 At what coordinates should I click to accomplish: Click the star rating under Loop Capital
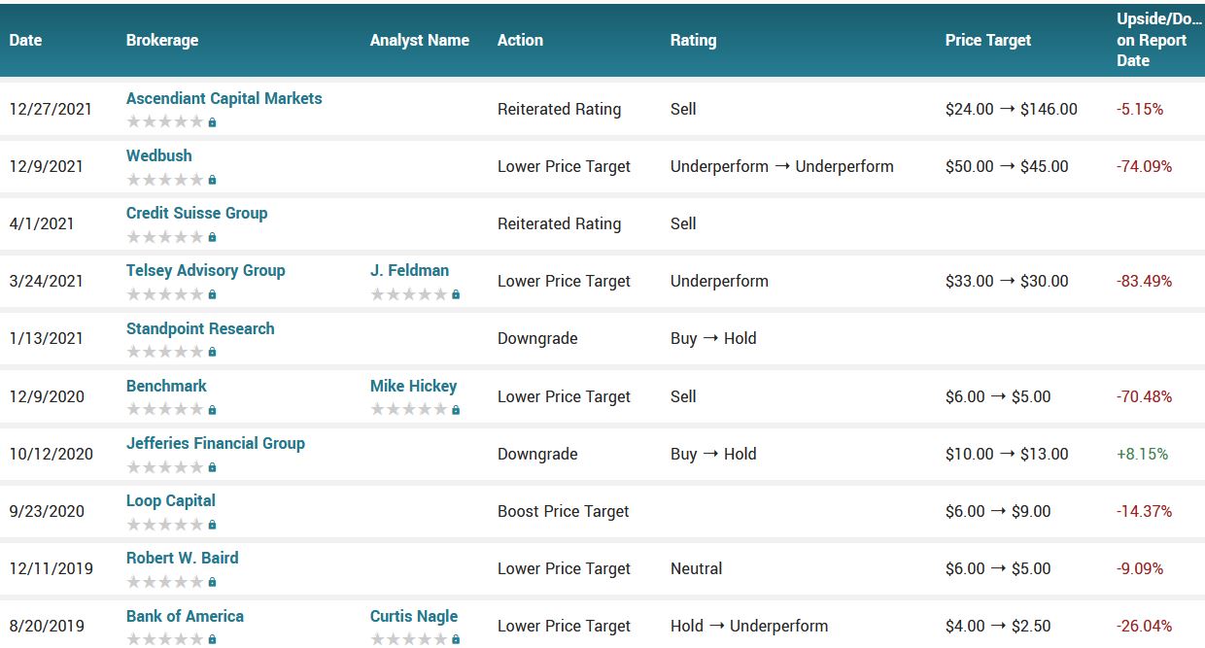(165, 525)
